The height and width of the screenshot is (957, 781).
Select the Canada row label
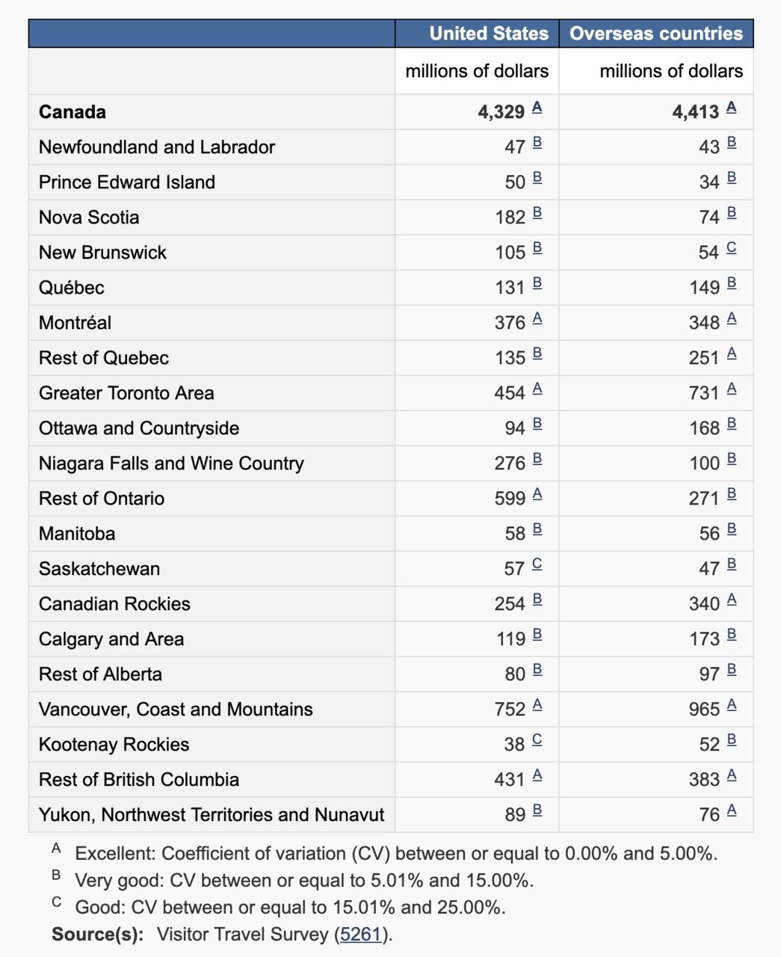(72, 112)
